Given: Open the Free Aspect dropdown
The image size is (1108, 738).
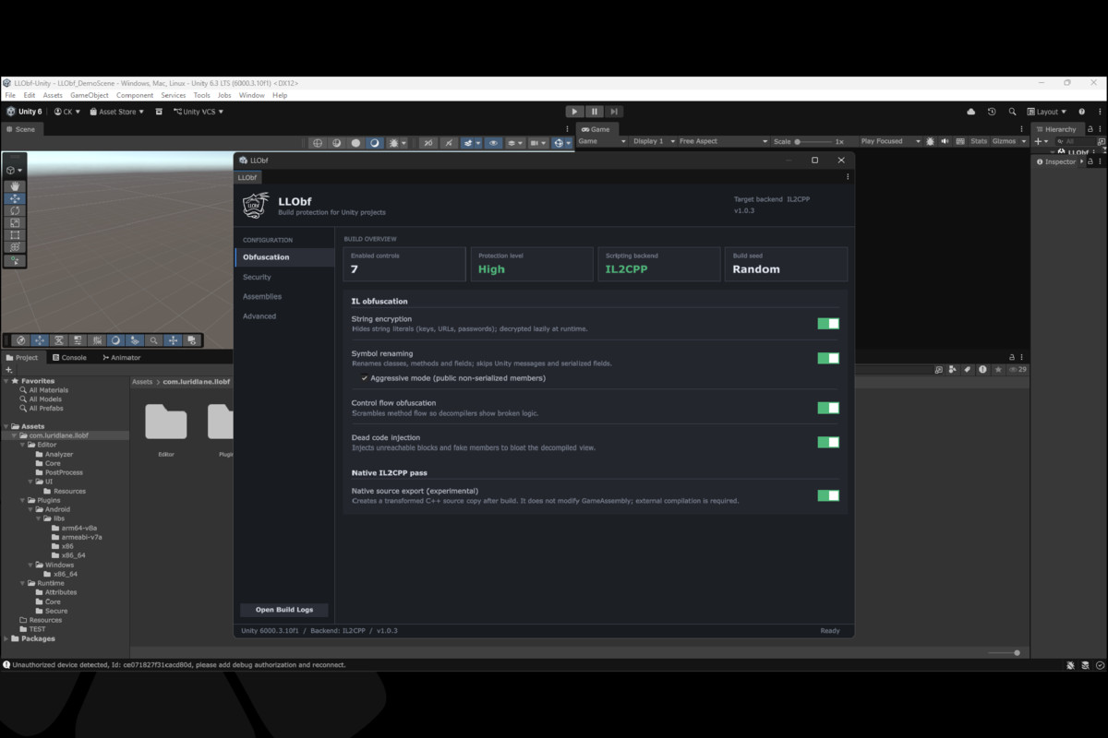Looking at the screenshot, I should (x=723, y=141).
